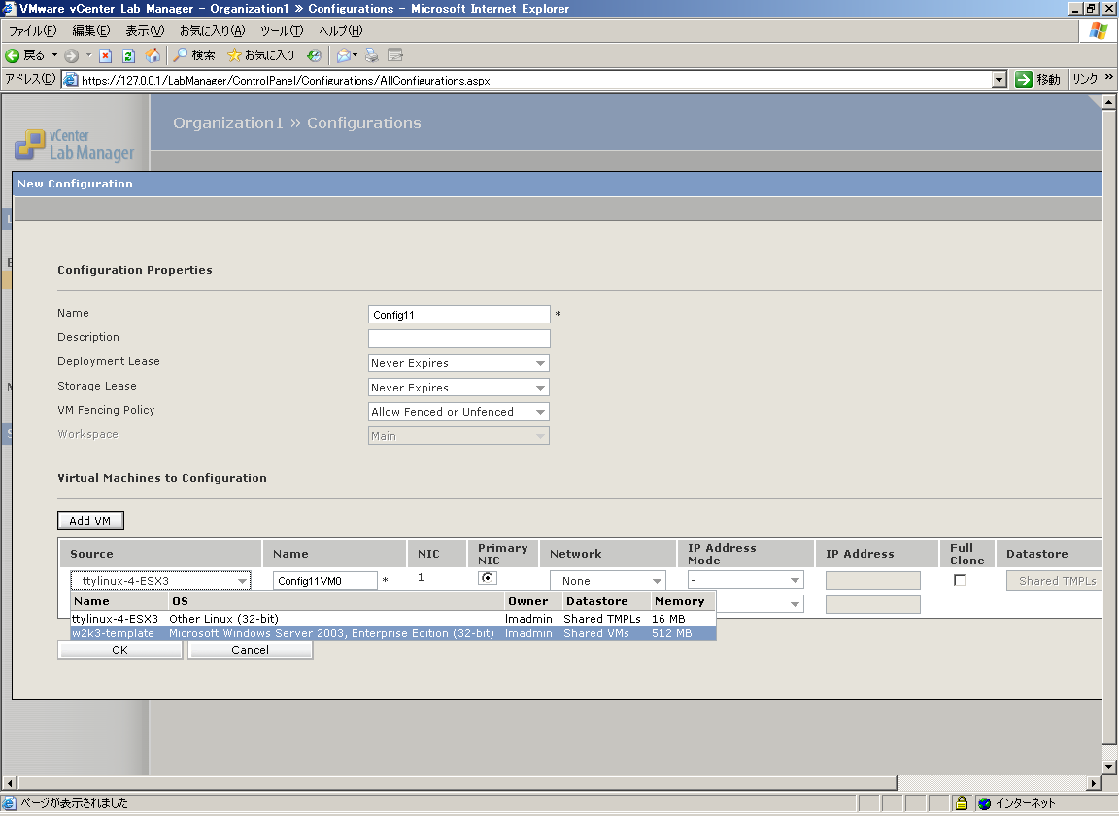Image resolution: width=1119 pixels, height=816 pixels.
Task: Click the Add VM button
Action: (90, 521)
